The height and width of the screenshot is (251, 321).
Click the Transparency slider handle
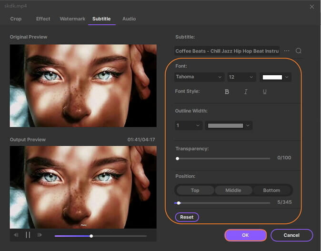pyautogui.click(x=178, y=159)
